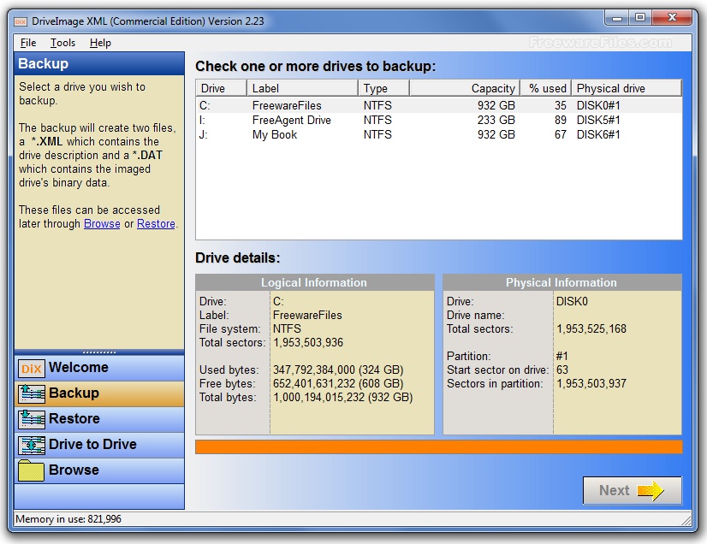
Task: Click physical Total sectors value 1,953,525,168
Action: [x=591, y=329]
